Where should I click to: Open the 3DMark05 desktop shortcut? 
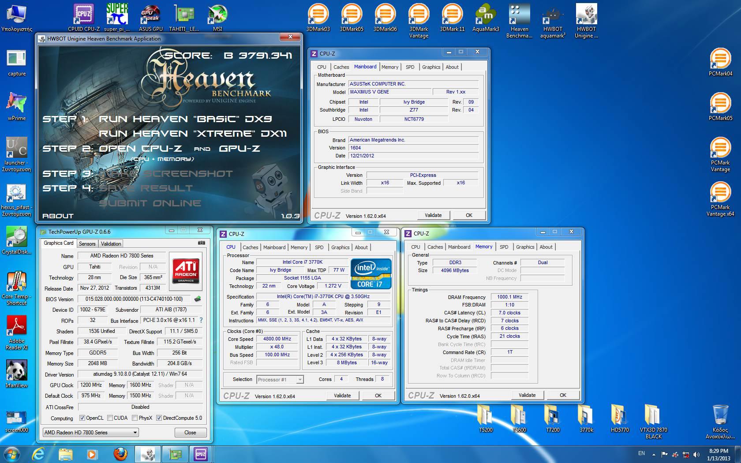(x=352, y=18)
